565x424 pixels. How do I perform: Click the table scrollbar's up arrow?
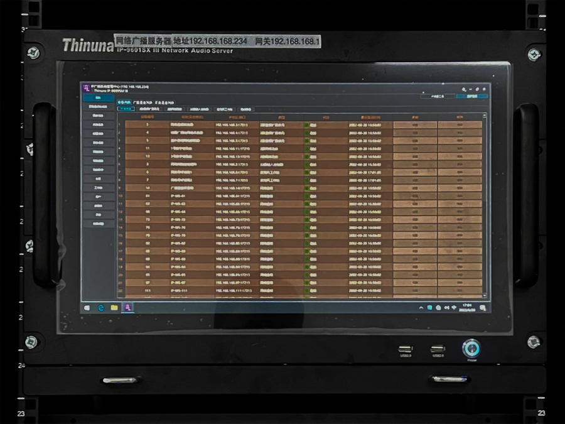coord(484,116)
